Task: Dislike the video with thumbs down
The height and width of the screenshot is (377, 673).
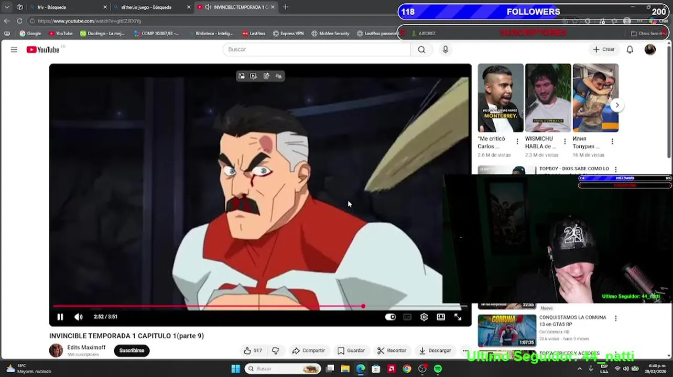Action: point(276,350)
